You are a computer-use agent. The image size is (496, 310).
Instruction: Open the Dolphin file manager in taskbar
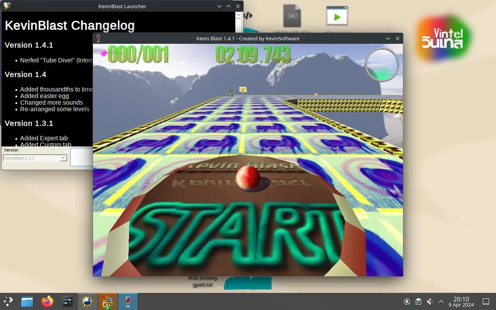coord(27,301)
